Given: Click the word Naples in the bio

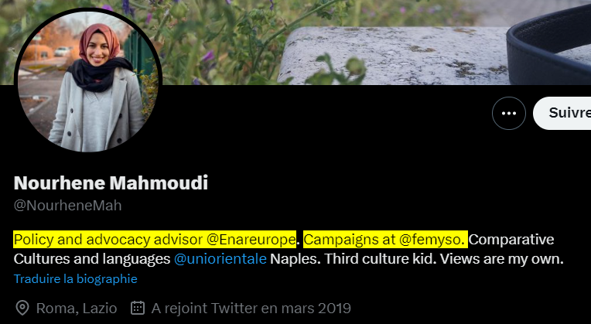Looking at the screenshot, I should coord(295,259).
